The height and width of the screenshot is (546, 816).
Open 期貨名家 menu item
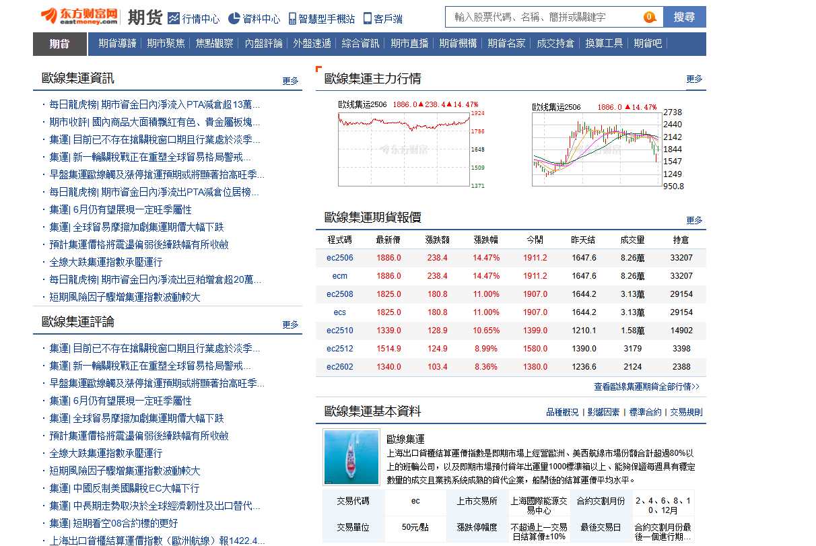tap(507, 44)
